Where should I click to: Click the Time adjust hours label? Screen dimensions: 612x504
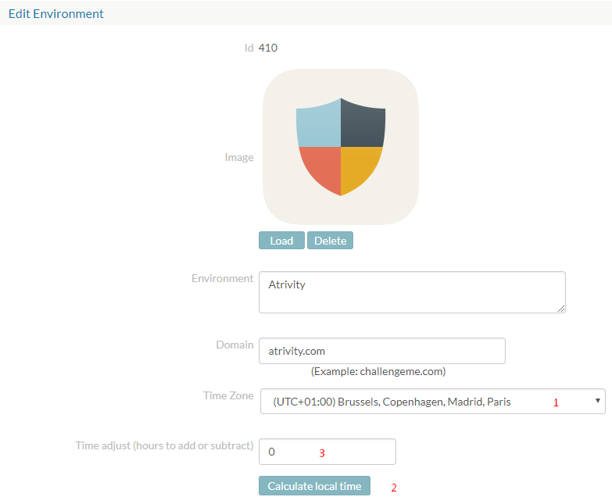[164, 445]
